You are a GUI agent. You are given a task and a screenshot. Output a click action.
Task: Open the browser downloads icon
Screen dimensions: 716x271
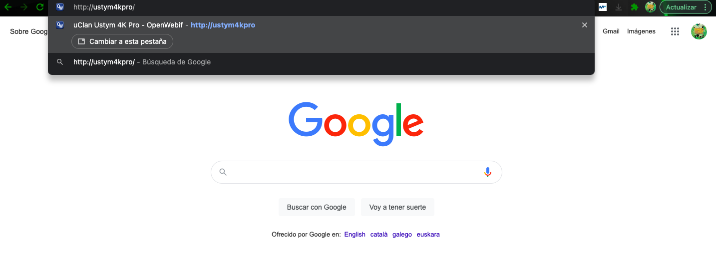click(x=619, y=7)
